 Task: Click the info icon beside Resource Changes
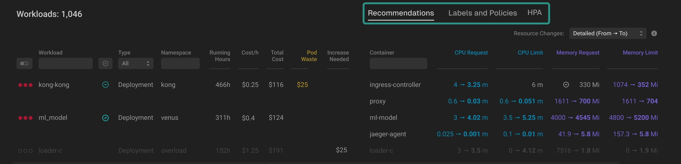click(654, 33)
